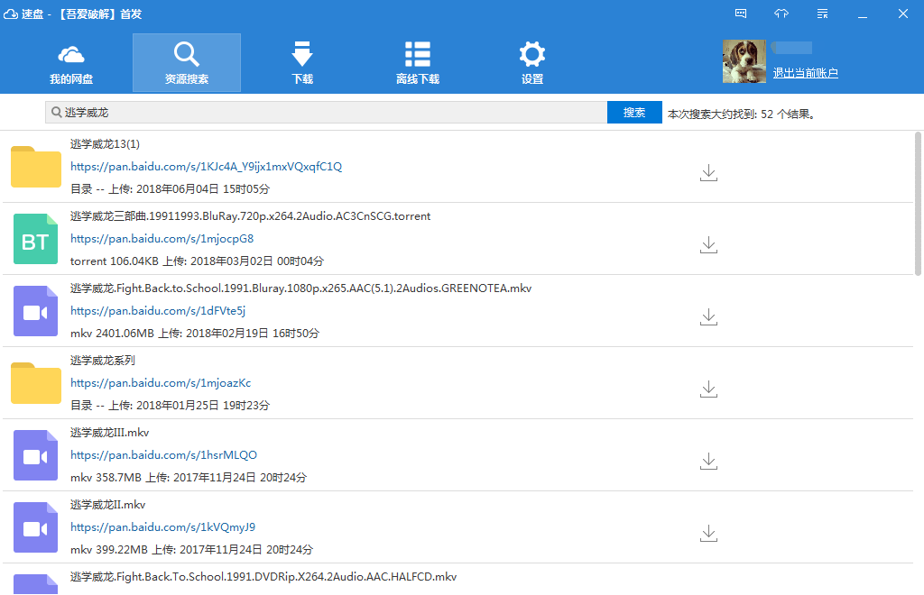Select the title 逃学威龙III.mkv

pos(109,433)
